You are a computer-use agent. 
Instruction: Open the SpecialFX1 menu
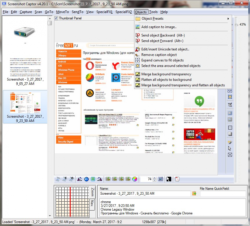104,12
